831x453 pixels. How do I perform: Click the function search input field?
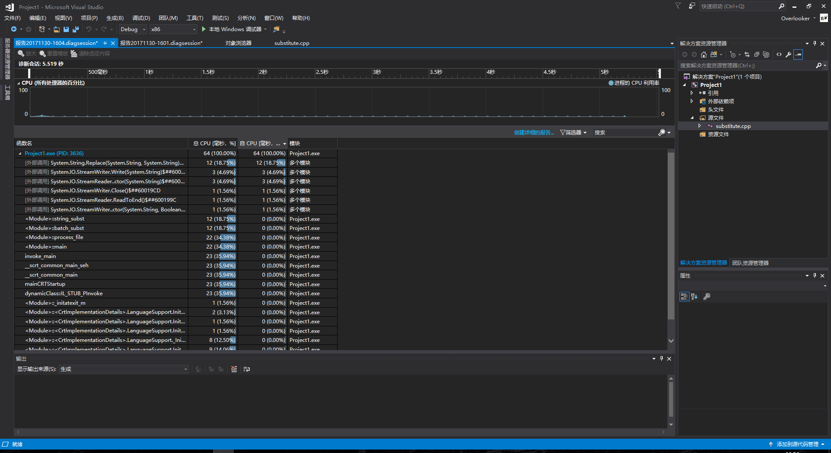coord(625,133)
